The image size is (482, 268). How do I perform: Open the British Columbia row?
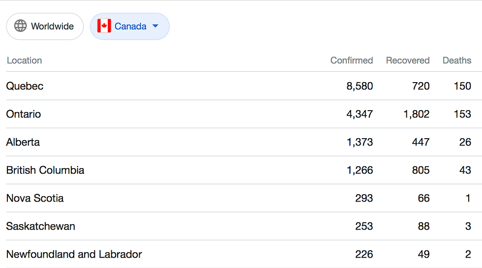point(45,170)
